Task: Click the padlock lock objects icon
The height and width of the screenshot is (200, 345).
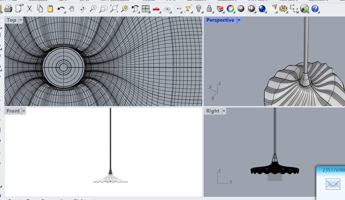Action: [x=209, y=9]
